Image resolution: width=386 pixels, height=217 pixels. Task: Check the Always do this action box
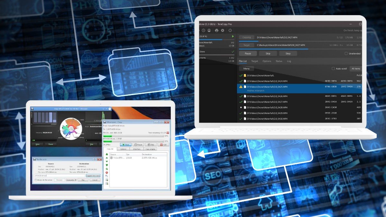pyautogui.click(x=35, y=180)
